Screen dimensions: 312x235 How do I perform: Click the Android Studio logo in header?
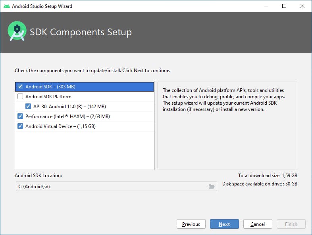pyautogui.click(x=17, y=32)
